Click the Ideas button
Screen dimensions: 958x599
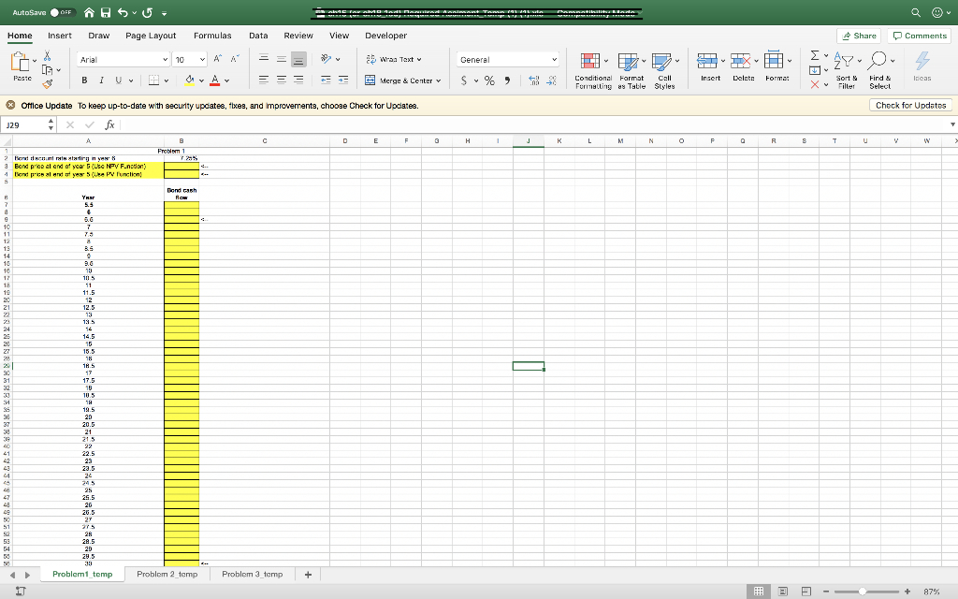(x=922, y=66)
